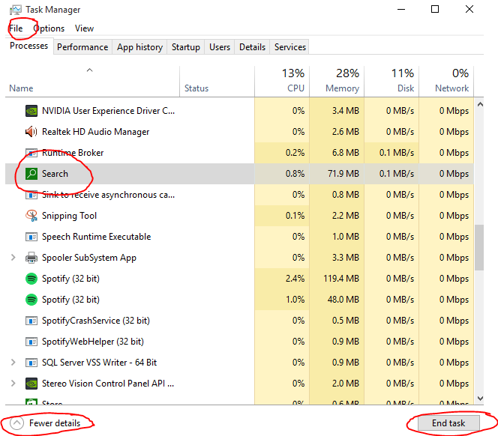The height and width of the screenshot is (436, 498).
Task: Select the green Search process icon
Action: pos(31,174)
